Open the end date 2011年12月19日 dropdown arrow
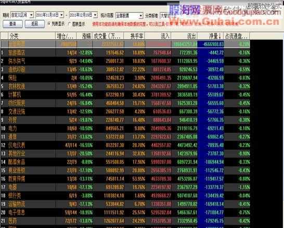Screen dimensions: 284x228 [x=95, y=15]
